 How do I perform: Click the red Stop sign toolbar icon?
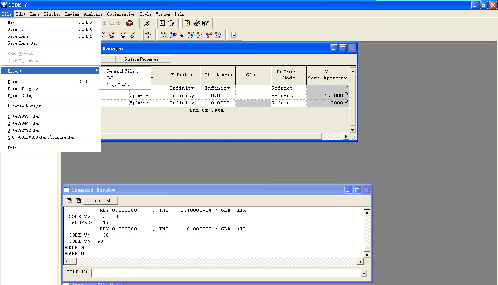point(130,23)
